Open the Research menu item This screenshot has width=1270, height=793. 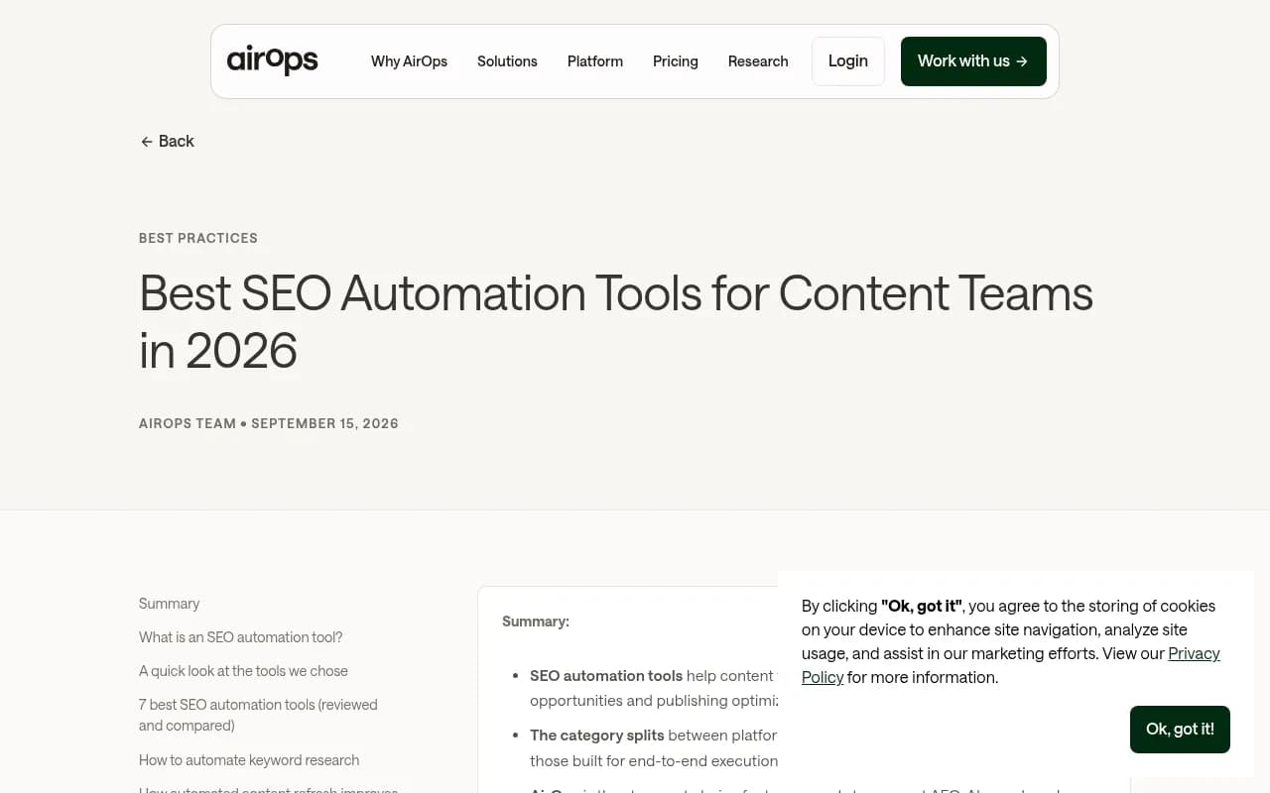758,61
